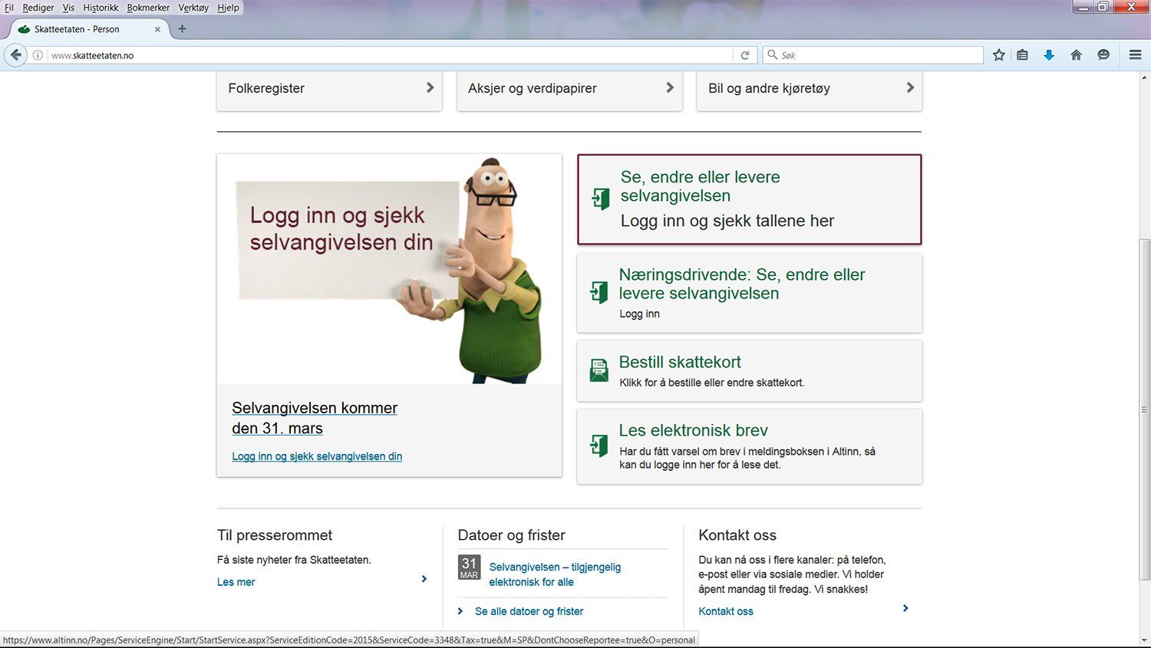Click the chat bubble toolbar icon

[1103, 55]
